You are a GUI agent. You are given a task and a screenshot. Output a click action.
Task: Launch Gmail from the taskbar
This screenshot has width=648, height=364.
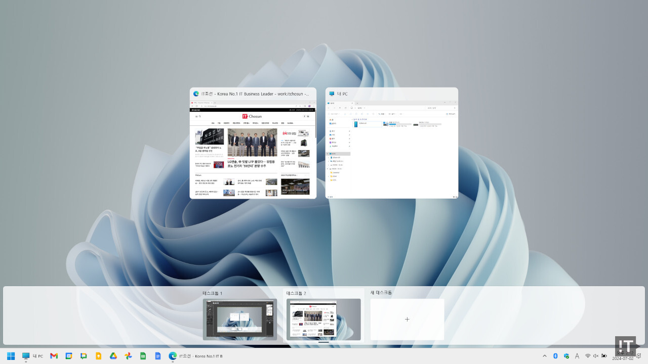coord(54,356)
